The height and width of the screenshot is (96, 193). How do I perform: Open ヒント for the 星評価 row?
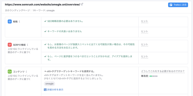(x=145, y=56)
